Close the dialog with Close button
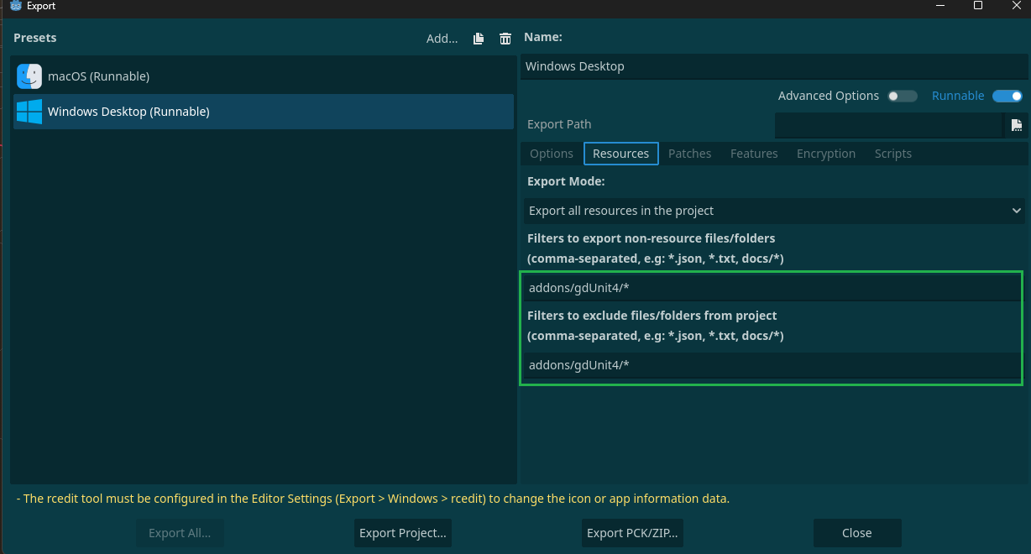Viewport: 1031px width, 554px height. point(856,533)
